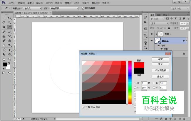Select the H radio button
This screenshot has width=191, height=121.
135,83
